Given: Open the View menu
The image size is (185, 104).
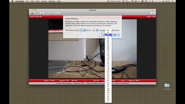Looking at the screenshot, I should click(x=38, y=1).
